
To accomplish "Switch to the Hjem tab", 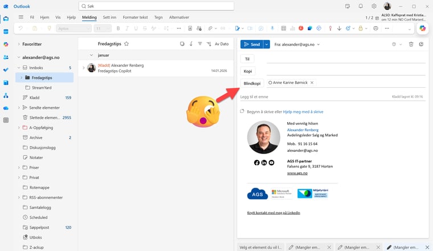I will [44, 17].
